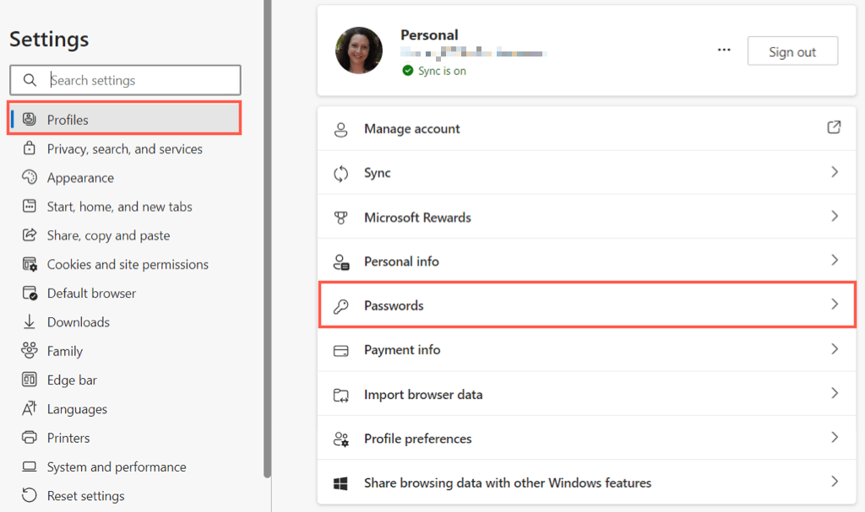
Task: Expand the Passwords row chevron
Action: pyautogui.click(x=833, y=305)
